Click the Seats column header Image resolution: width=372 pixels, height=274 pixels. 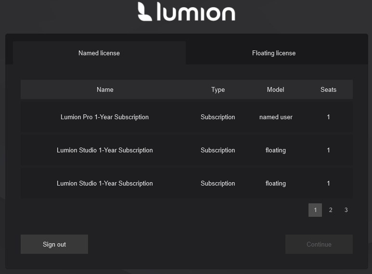[328, 89]
